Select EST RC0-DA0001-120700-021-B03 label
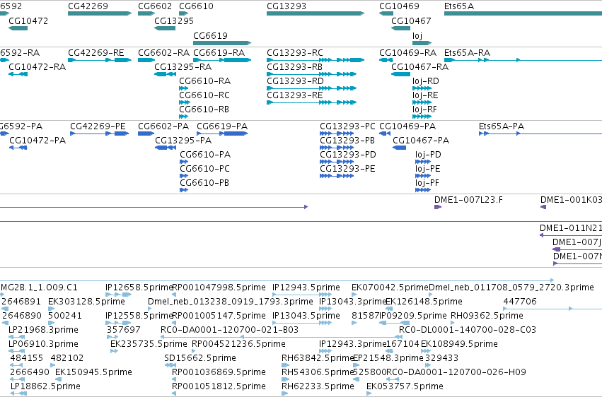This screenshot has height=397, width=602. point(229,330)
